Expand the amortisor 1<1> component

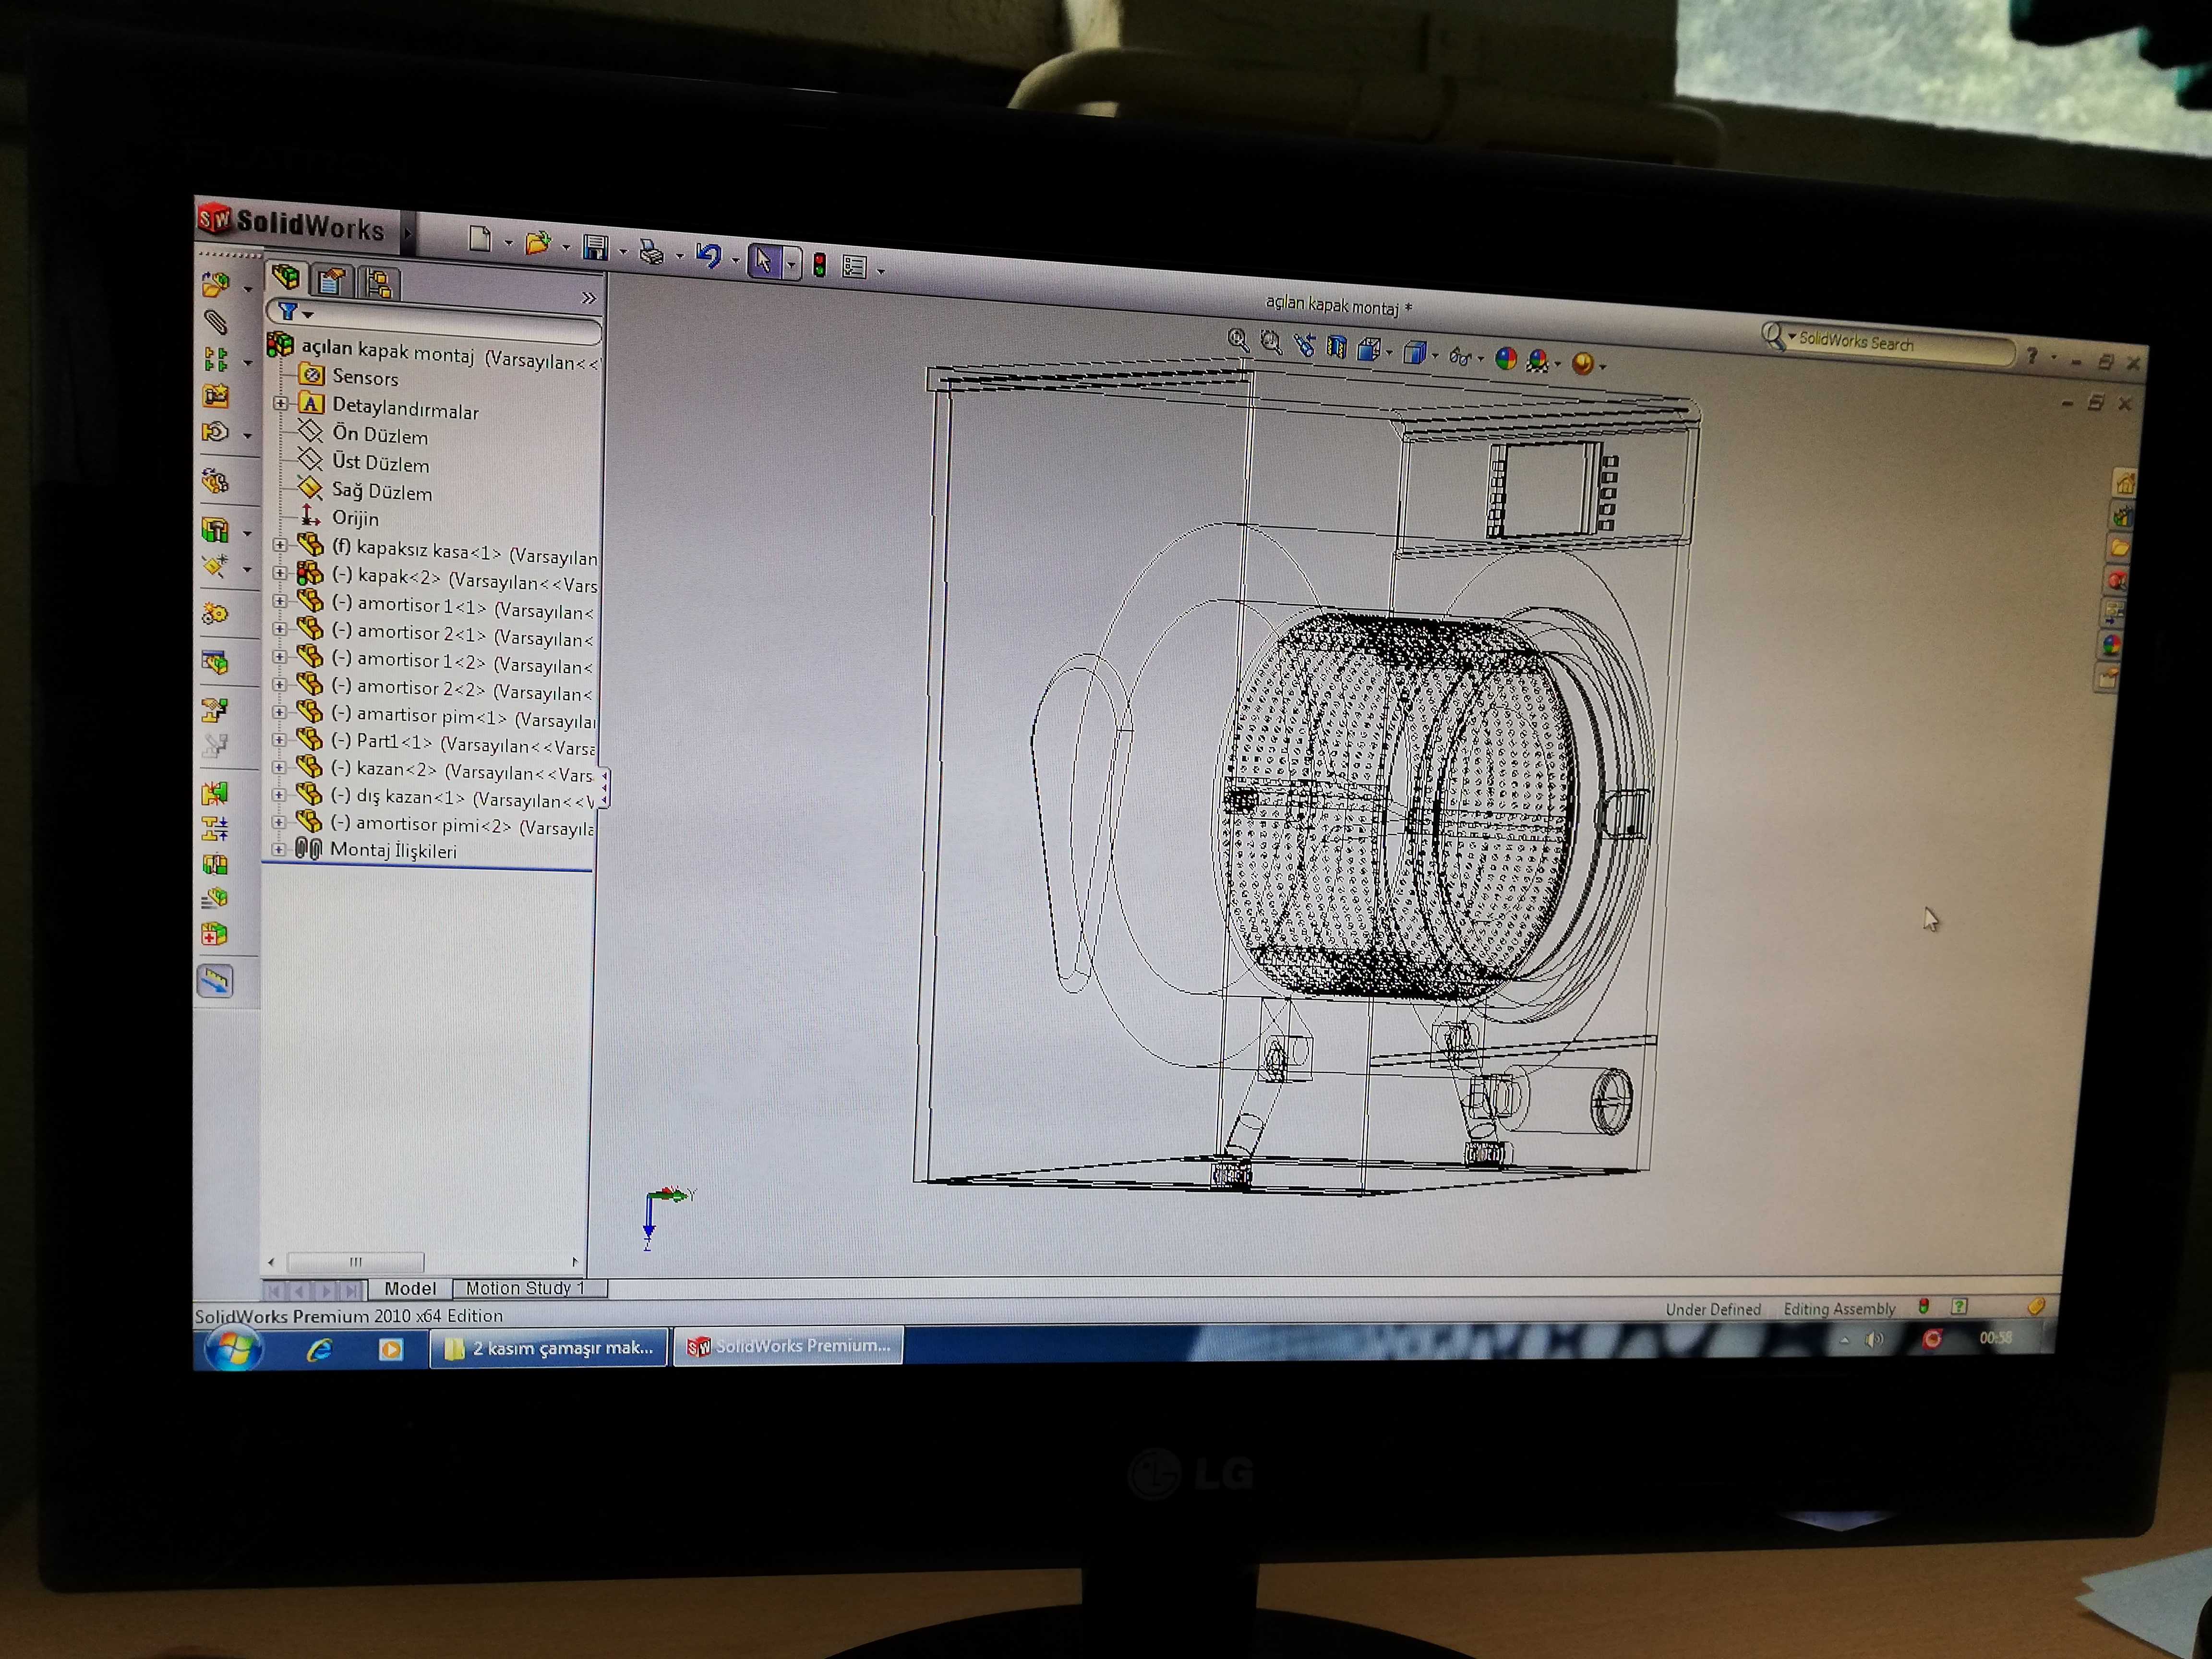(x=280, y=602)
